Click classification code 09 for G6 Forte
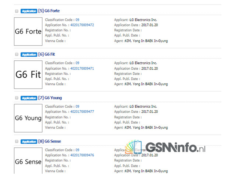236x177 pixels. (77, 20)
